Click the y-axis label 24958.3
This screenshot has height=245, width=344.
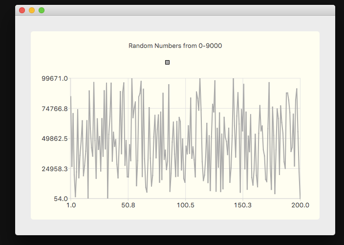tap(55, 169)
